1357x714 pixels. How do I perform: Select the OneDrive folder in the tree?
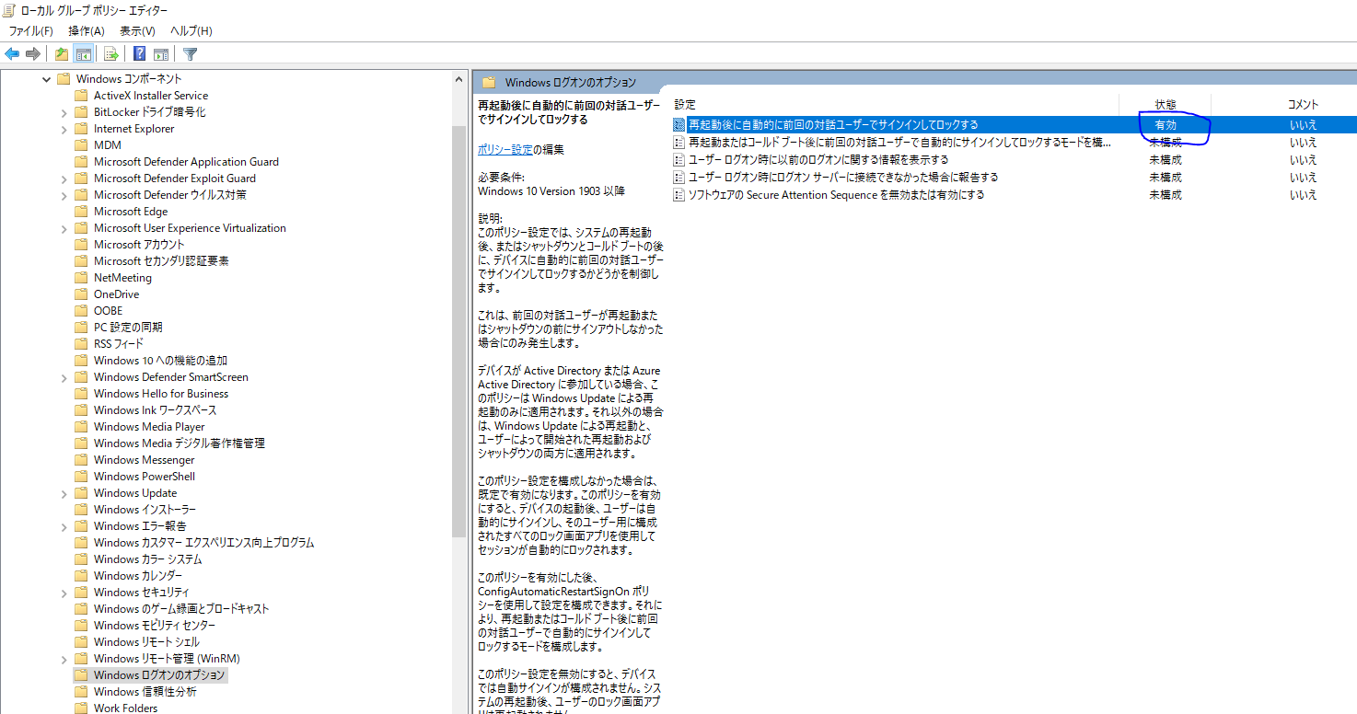(114, 294)
